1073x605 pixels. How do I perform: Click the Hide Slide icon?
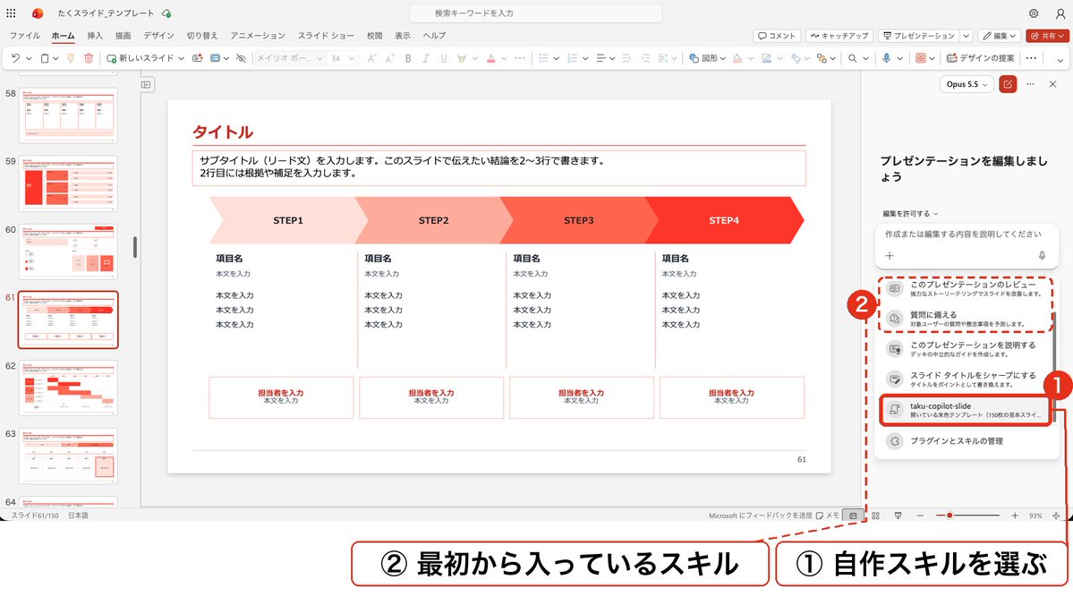pyautogui.click(x=241, y=58)
